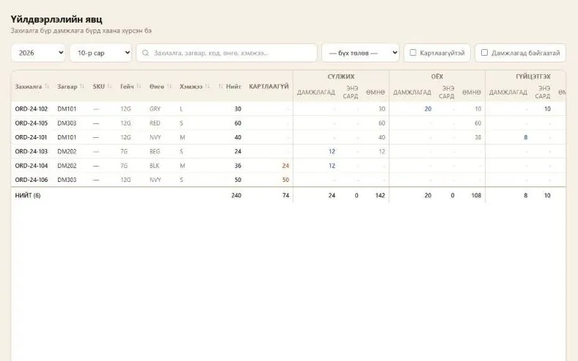The image size is (578, 361).
Task: Sort by the Хэмжээ column sort icon
Action: click(x=208, y=87)
